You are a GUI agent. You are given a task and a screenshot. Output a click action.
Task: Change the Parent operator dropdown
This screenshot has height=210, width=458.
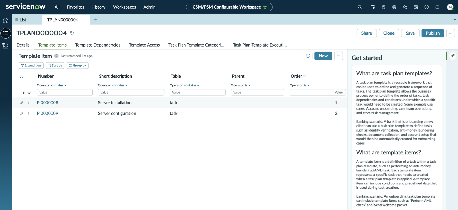click(248, 85)
